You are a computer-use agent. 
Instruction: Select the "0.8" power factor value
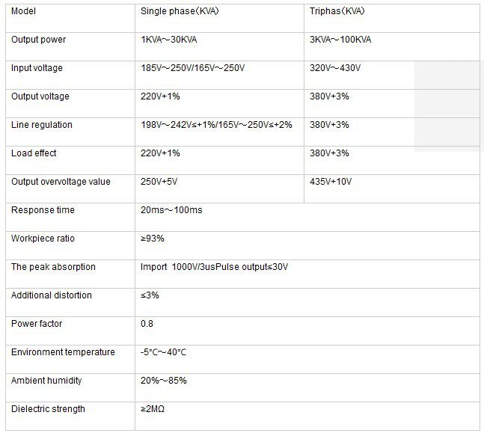pos(147,324)
